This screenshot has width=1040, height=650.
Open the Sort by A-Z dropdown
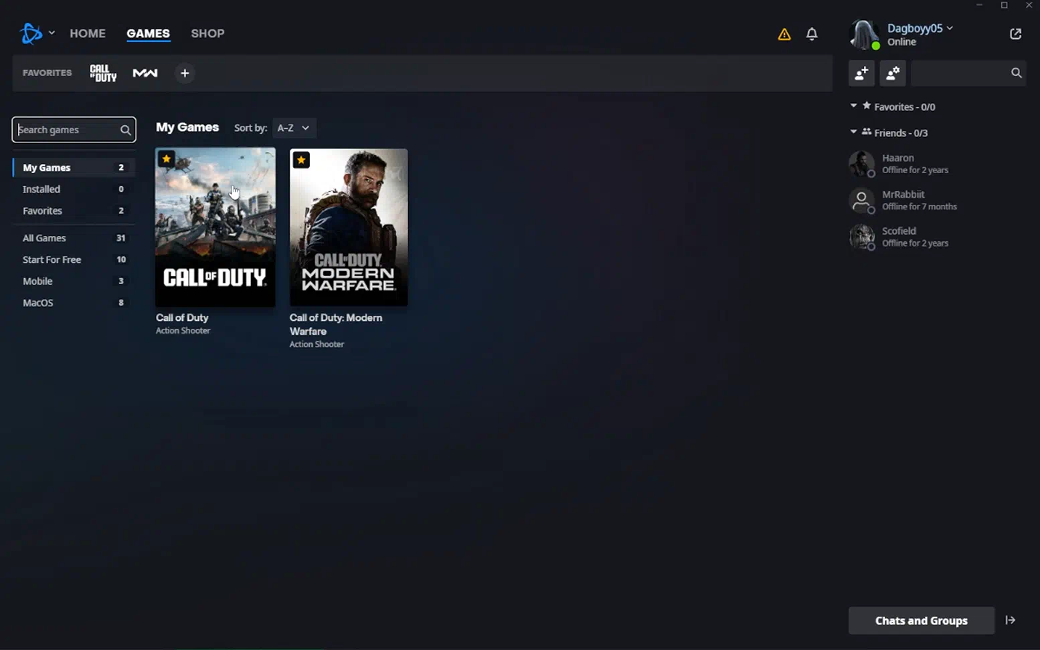[294, 128]
